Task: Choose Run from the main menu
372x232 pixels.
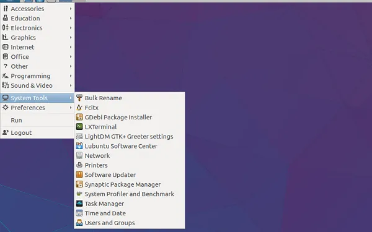Action: pos(37,120)
